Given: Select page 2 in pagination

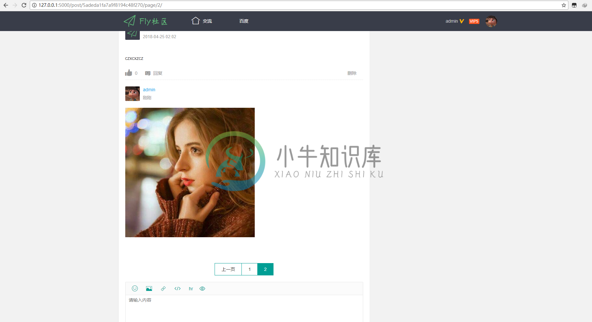Looking at the screenshot, I should click(x=265, y=269).
